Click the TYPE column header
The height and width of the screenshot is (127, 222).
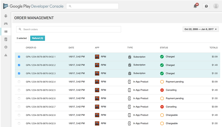coord(130,48)
